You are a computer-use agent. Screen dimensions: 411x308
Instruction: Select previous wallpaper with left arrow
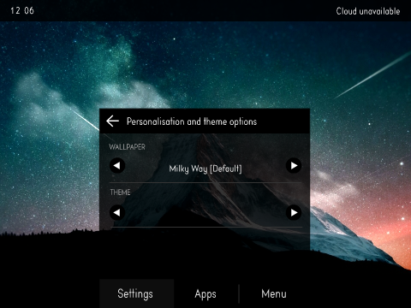pos(117,165)
